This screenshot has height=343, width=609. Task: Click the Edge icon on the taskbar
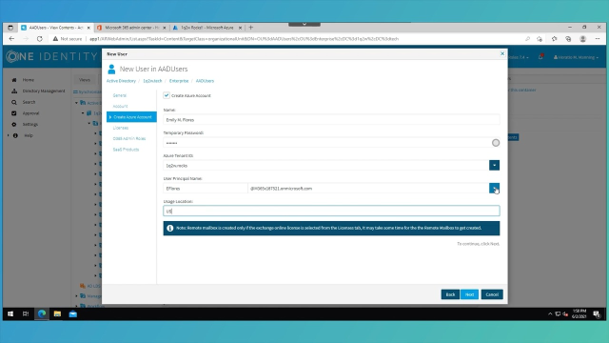coord(42,313)
